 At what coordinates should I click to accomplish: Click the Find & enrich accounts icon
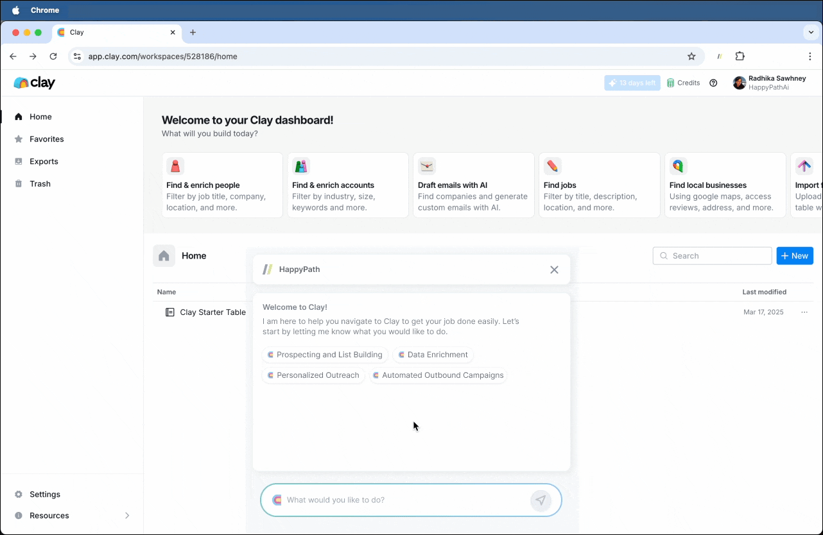[301, 166]
